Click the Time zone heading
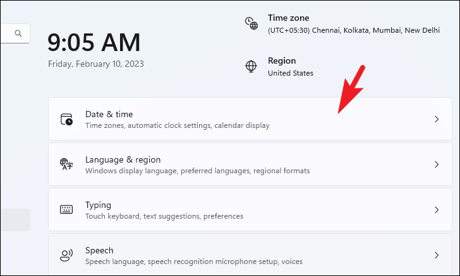Viewport: 460px width, 276px height. (x=288, y=18)
